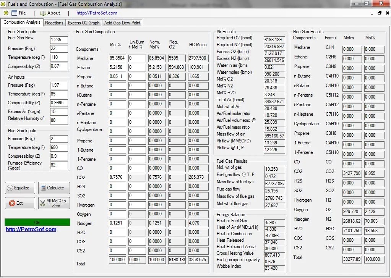Open the About book icon
This screenshot has width=391, height=278.
[x=43, y=13]
